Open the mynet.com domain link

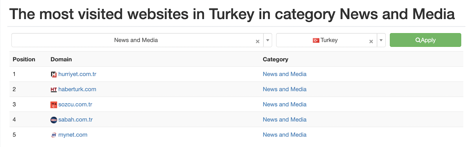(x=73, y=135)
